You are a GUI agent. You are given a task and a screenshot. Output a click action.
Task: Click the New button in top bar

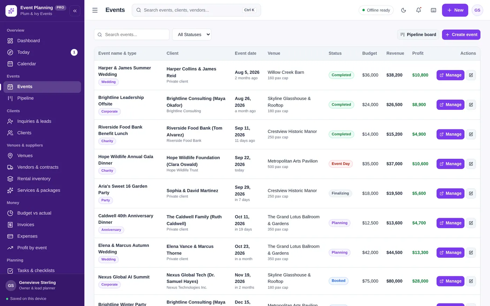click(x=455, y=10)
